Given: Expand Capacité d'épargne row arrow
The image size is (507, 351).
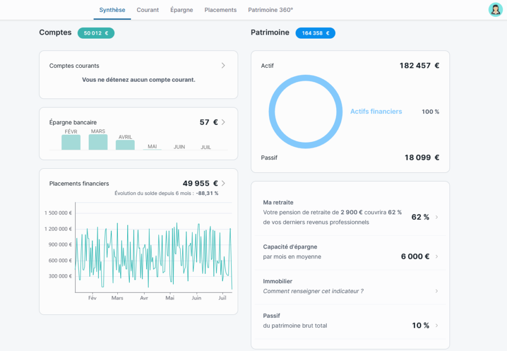Looking at the screenshot, I should click(x=436, y=256).
